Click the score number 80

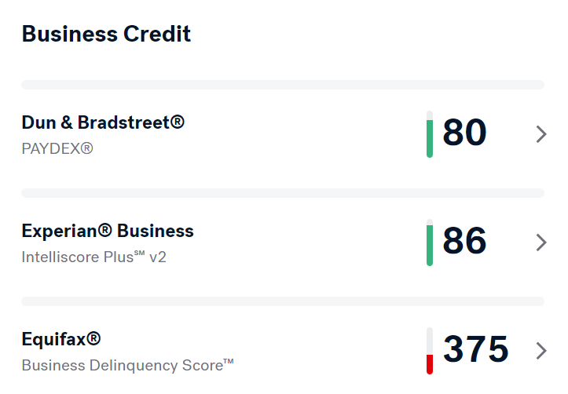click(x=464, y=133)
